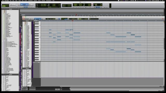This screenshot has width=166, height=93.
Task: Enable Slip edit mode
Action: click(4, 6)
